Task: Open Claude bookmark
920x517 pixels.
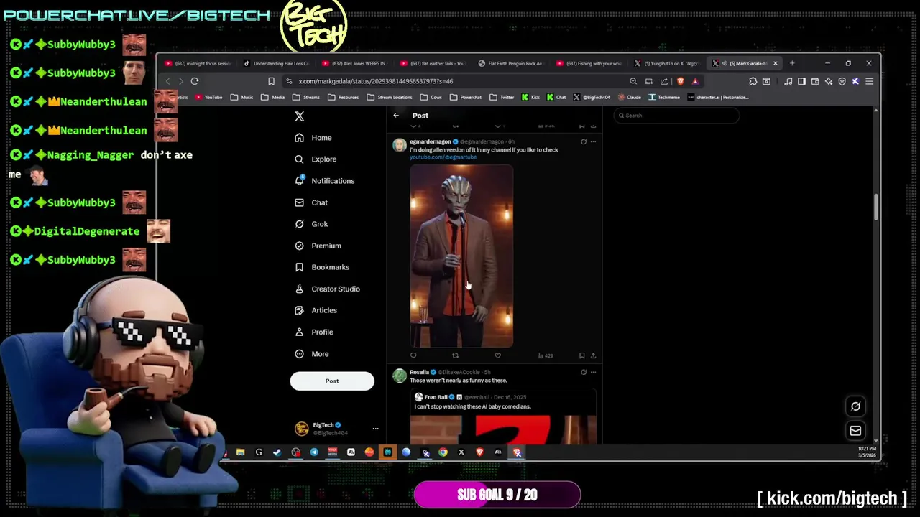Action: (629, 97)
